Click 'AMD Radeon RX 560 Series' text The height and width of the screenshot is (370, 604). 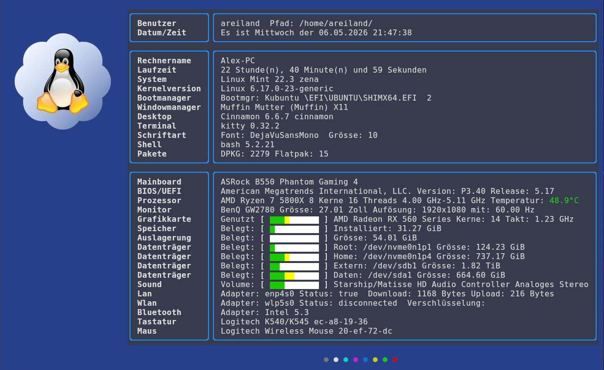coord(393,219)
